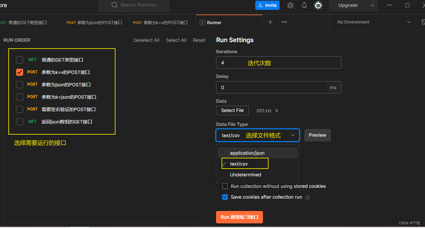Screen dimensions: 425x228
Task: Click the 001.txt file name
Action: pyautogui.click(x=264, y=110)
